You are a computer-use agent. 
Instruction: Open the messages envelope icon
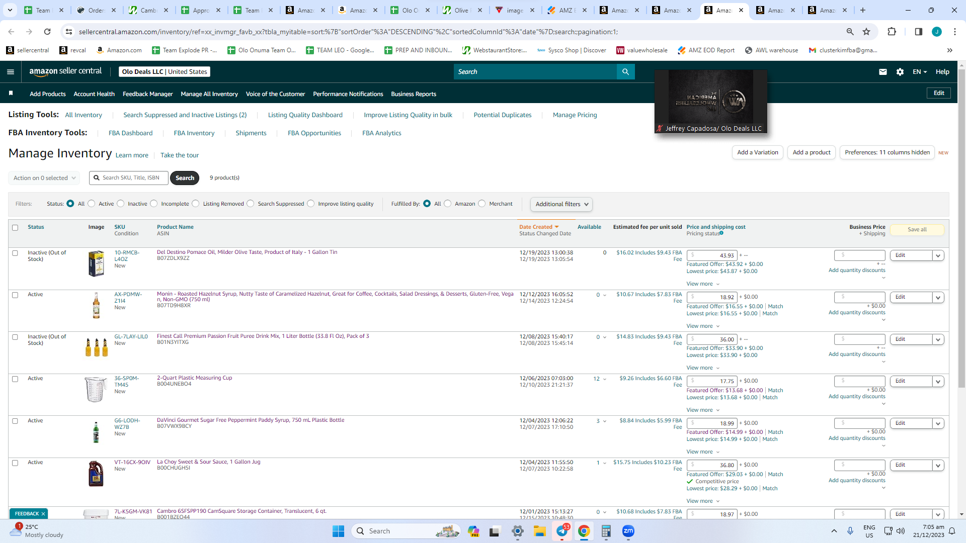point(882,72)
